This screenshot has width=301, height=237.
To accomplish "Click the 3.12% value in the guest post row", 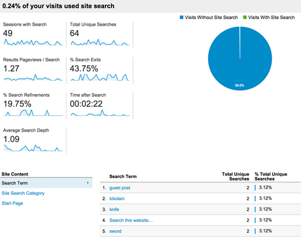I will (265, 187).
